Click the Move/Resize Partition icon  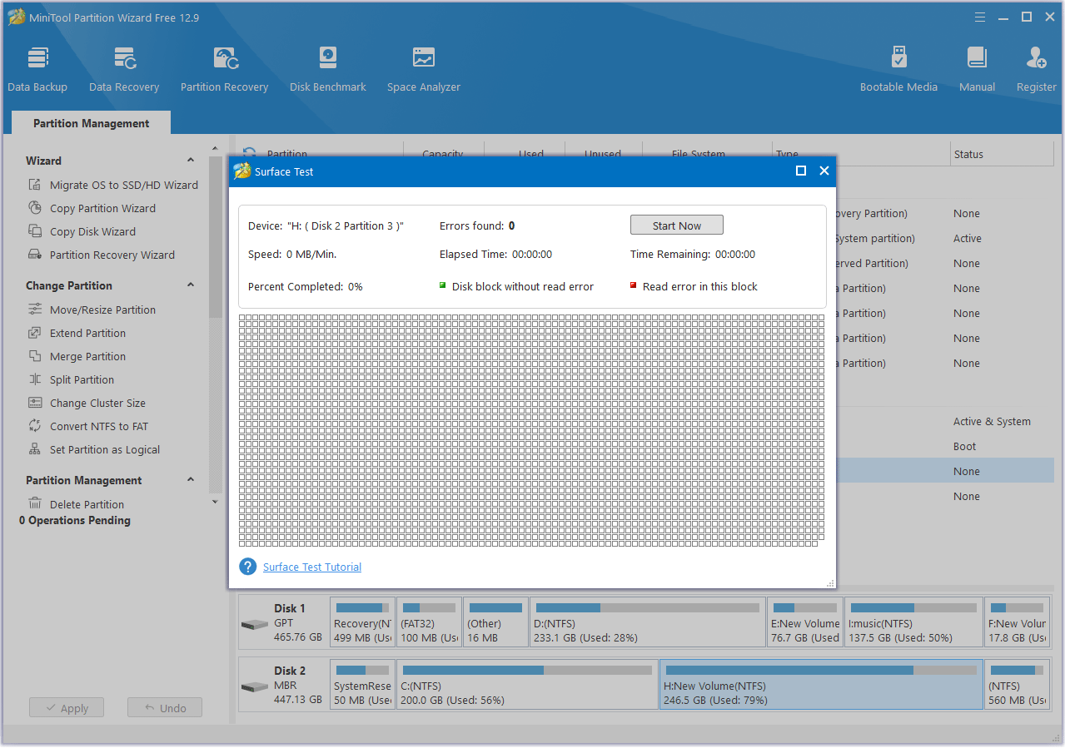point(35,310)
